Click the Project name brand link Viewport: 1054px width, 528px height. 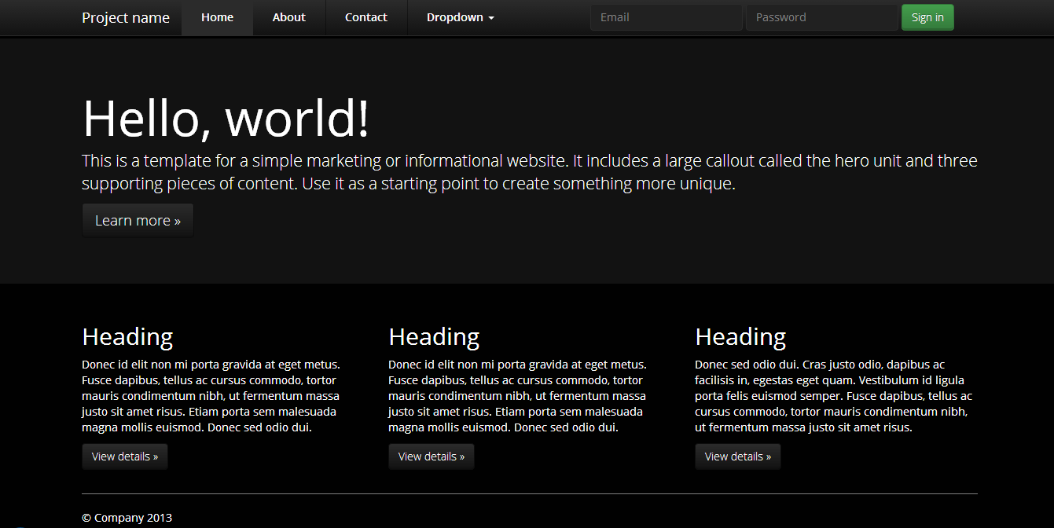point(125,17)
